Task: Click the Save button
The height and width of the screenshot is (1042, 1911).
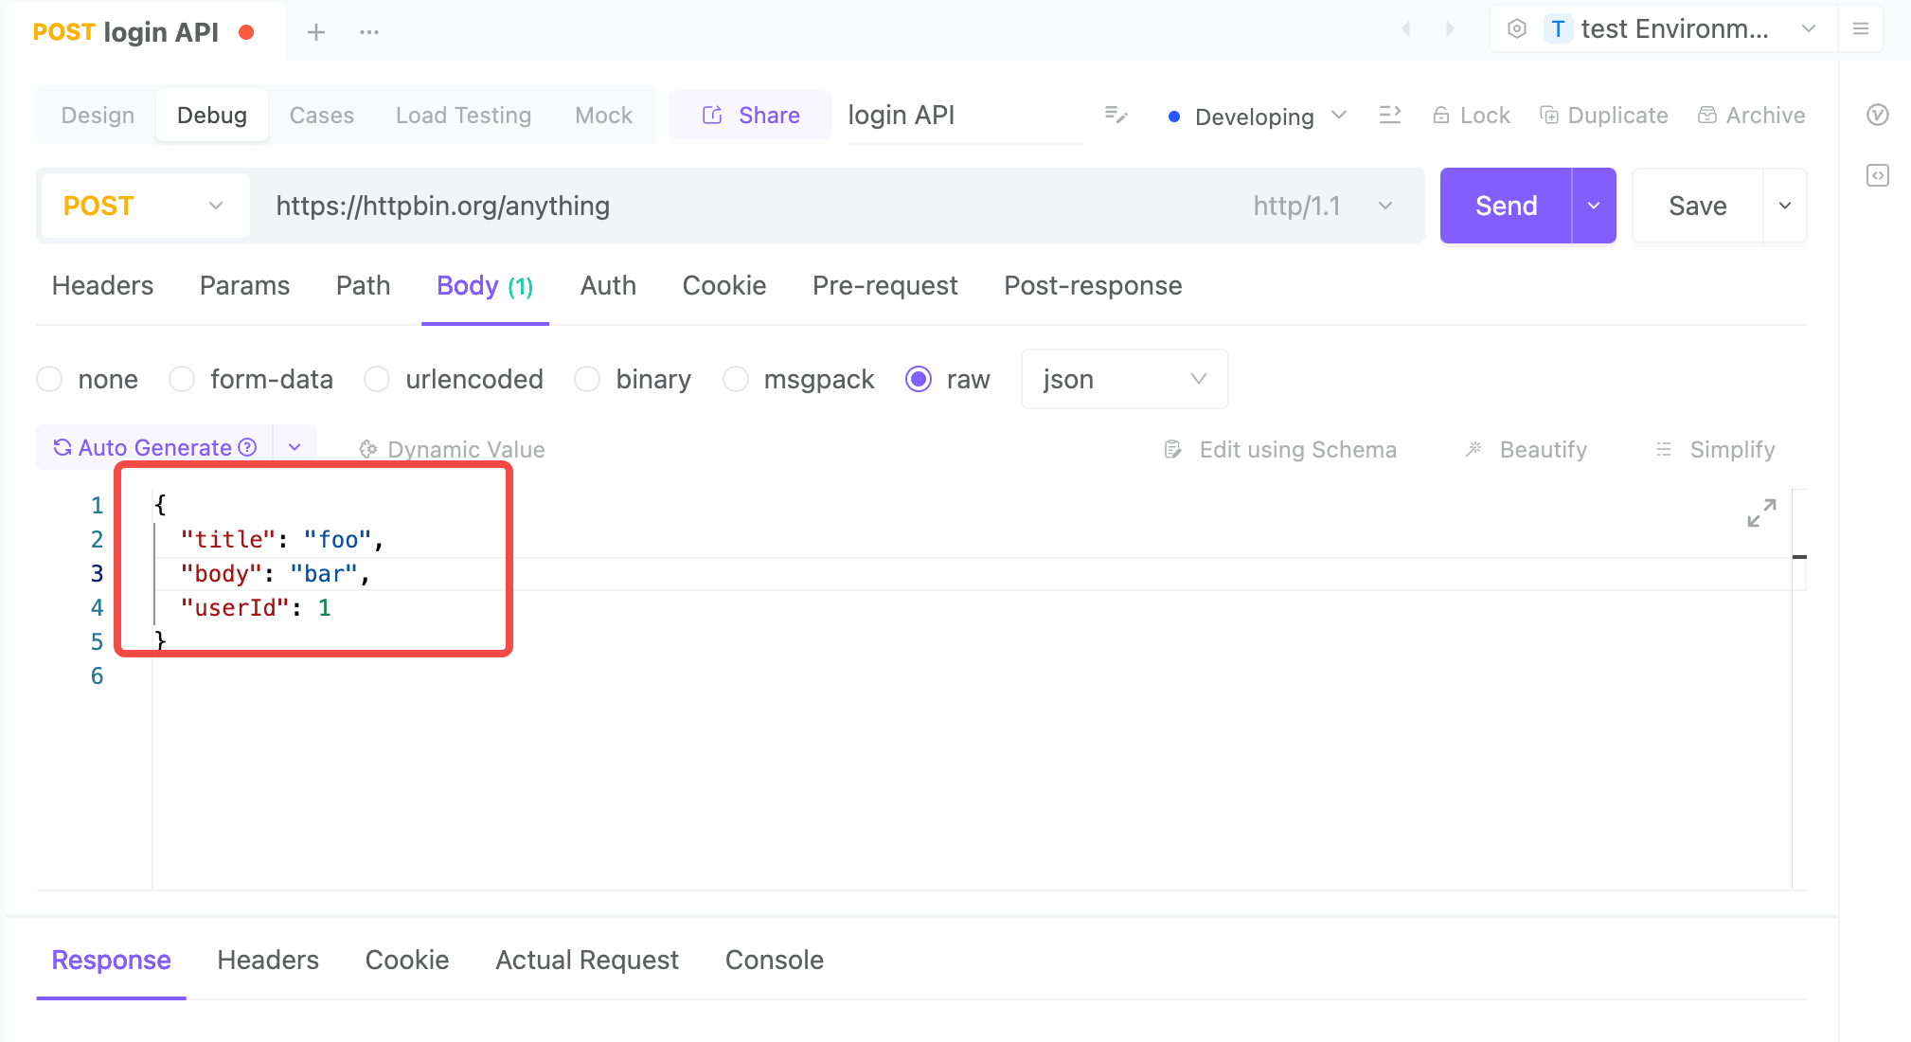Action: coord(1698,206)
